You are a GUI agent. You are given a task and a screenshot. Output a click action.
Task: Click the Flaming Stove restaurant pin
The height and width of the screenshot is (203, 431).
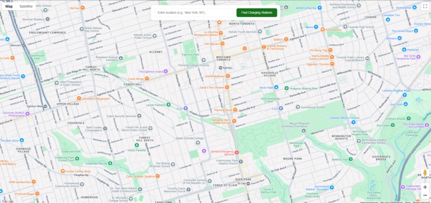pyautogui.click(x=235, y=110)
